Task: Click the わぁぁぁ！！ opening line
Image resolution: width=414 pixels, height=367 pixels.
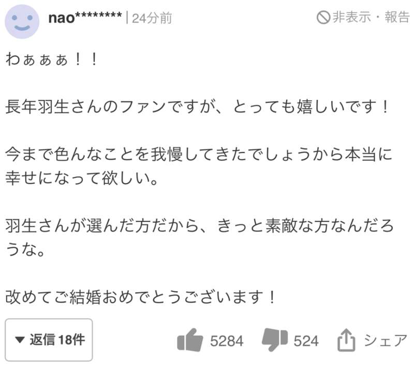Action: point(51,61)
